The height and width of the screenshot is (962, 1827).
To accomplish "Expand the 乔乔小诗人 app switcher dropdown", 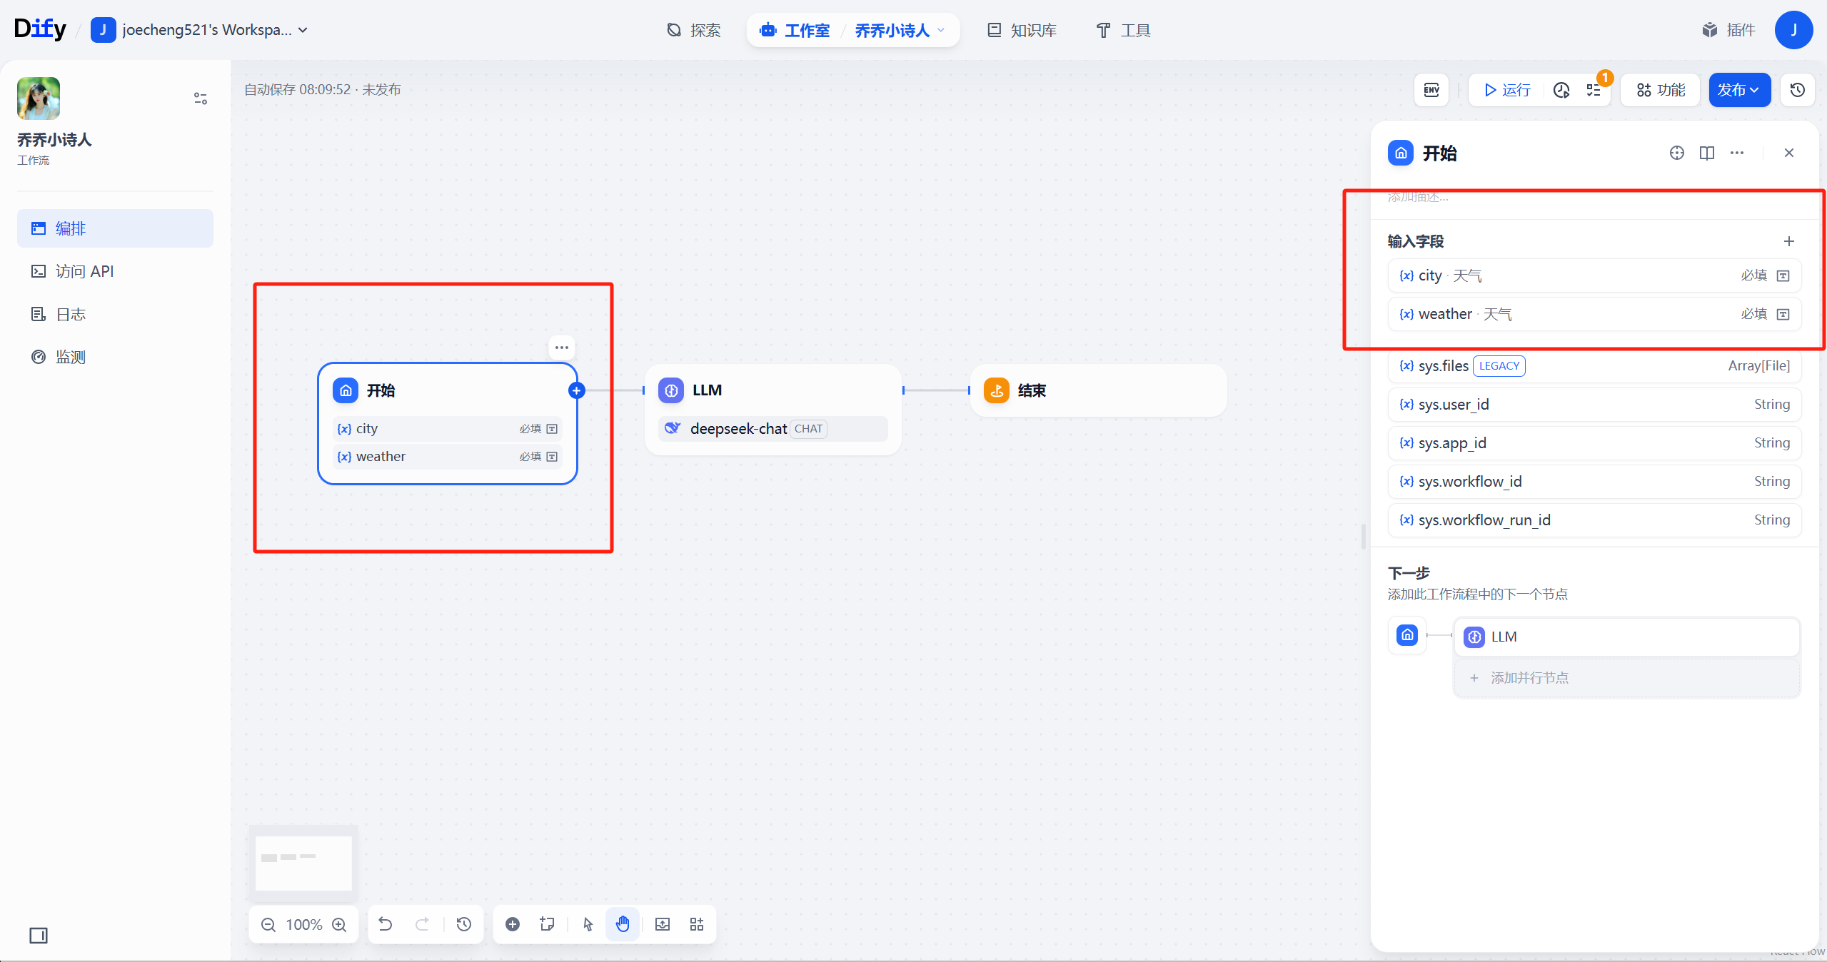I will tap(900, 30).
